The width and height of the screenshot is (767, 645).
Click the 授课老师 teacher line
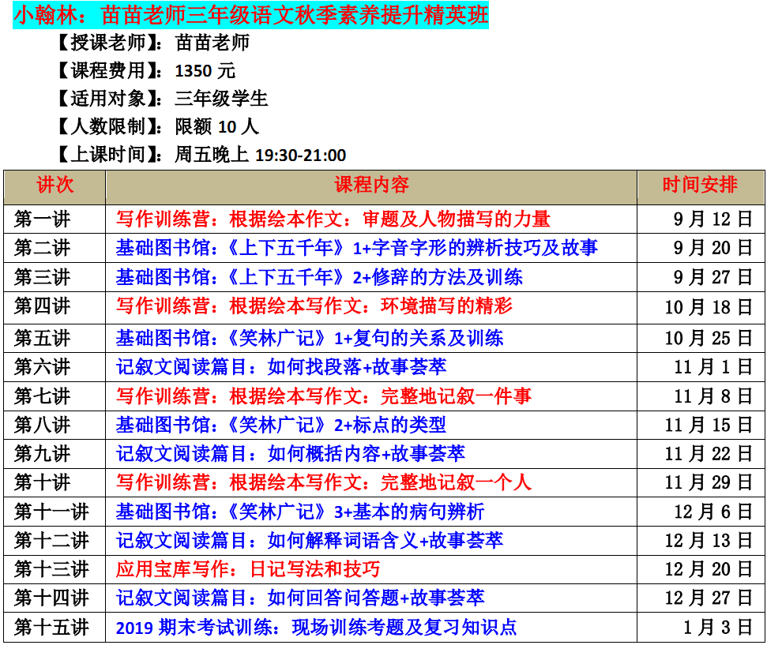coord(153,43)
